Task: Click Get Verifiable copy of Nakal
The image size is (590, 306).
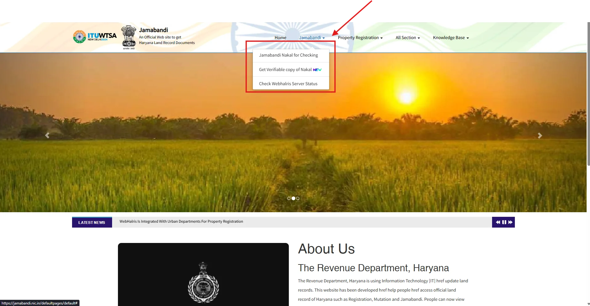Action: pos(286,70)
